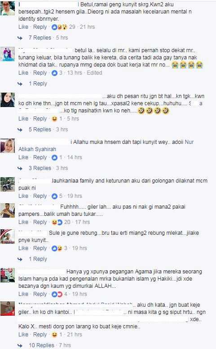Expand the 7 Replies thread
Image resolution: width=216 pixels, height=349 pixels.
click(x=40, y=38)
